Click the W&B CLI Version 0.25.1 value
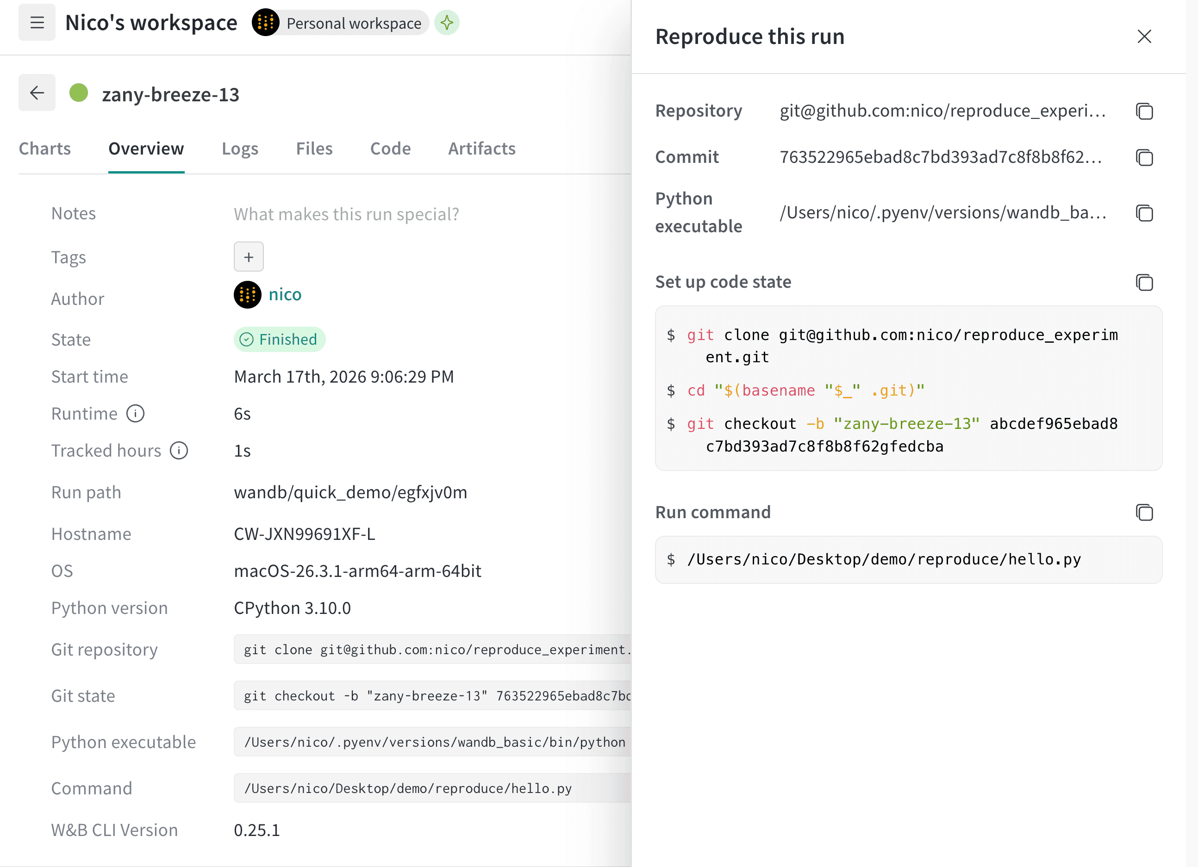Viewport: 1198px width, 867px height. pos(257,830)
